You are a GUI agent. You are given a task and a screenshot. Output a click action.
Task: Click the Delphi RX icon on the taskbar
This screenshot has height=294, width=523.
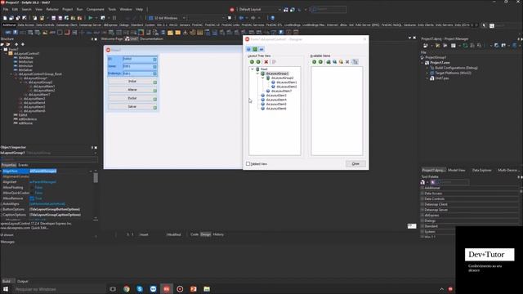[x=167, y=289]
